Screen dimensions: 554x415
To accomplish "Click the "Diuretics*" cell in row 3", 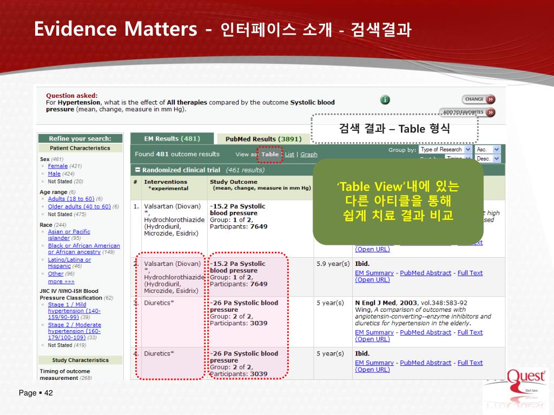I will tap(159, 303).
